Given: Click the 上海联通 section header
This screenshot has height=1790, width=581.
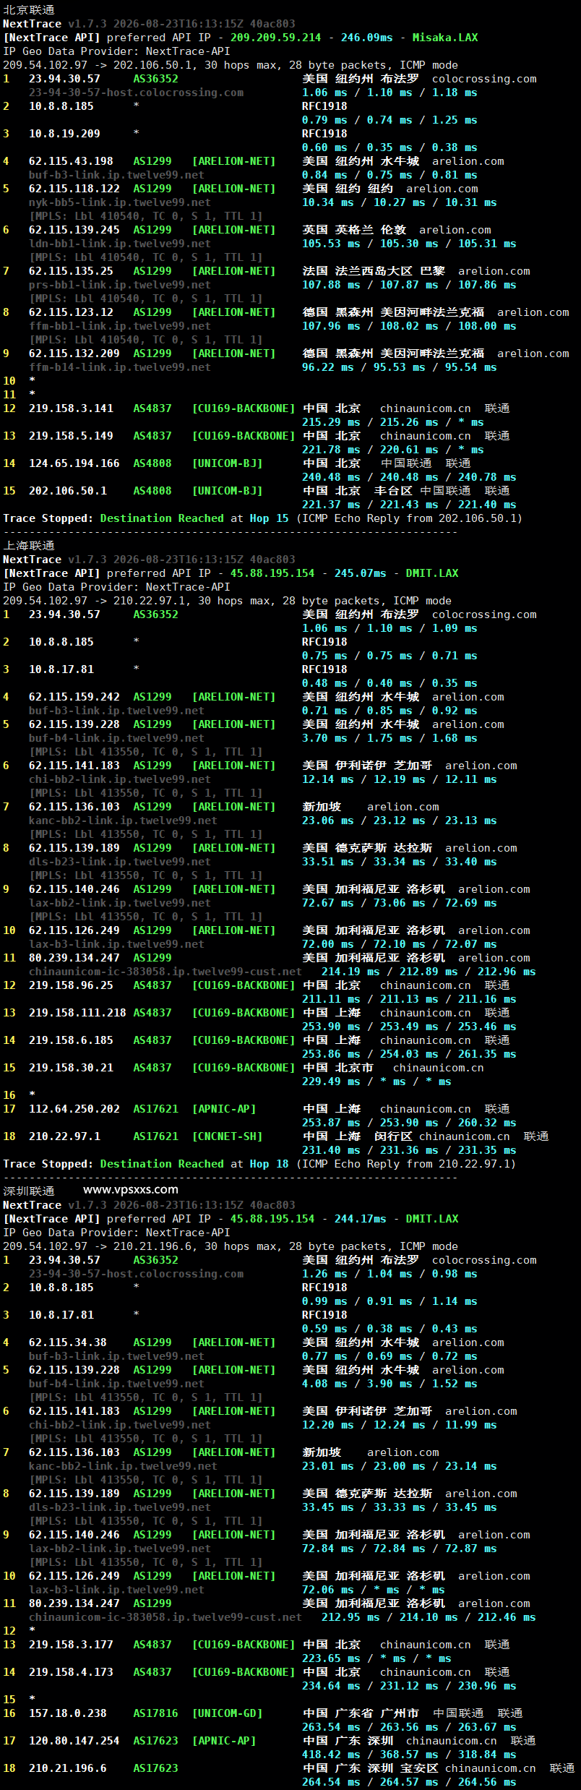Looking at the screenshot, I should pyautogui.click(x=29, y=546).
